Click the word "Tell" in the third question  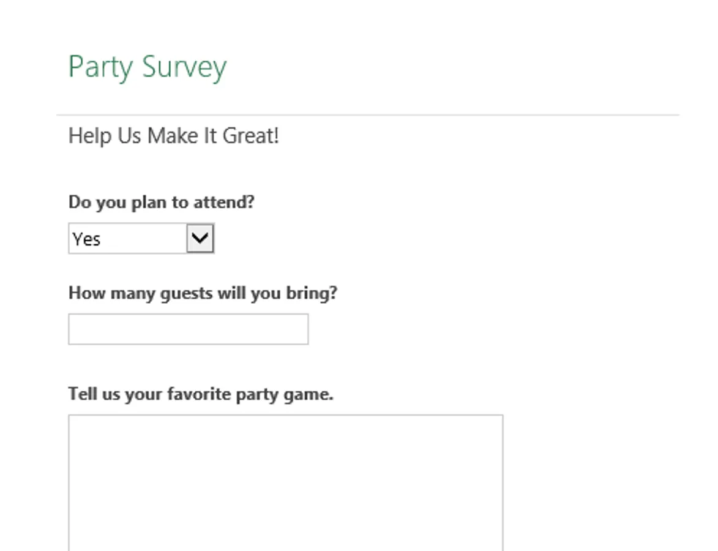coord(82,394)
